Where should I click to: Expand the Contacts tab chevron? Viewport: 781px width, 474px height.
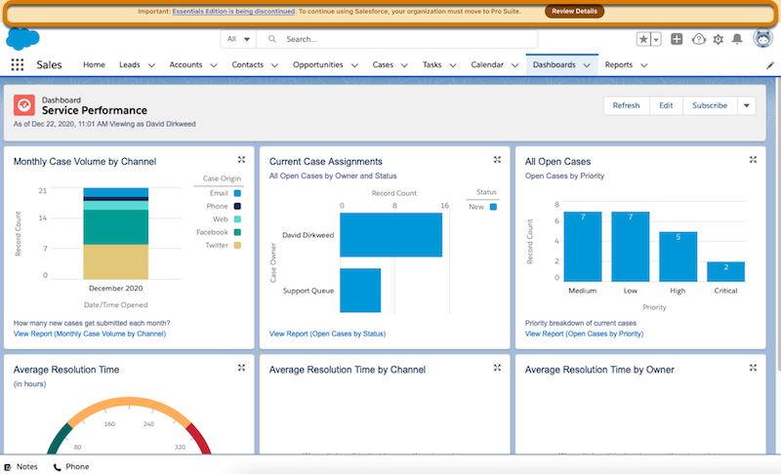click(x=274, y=65)
